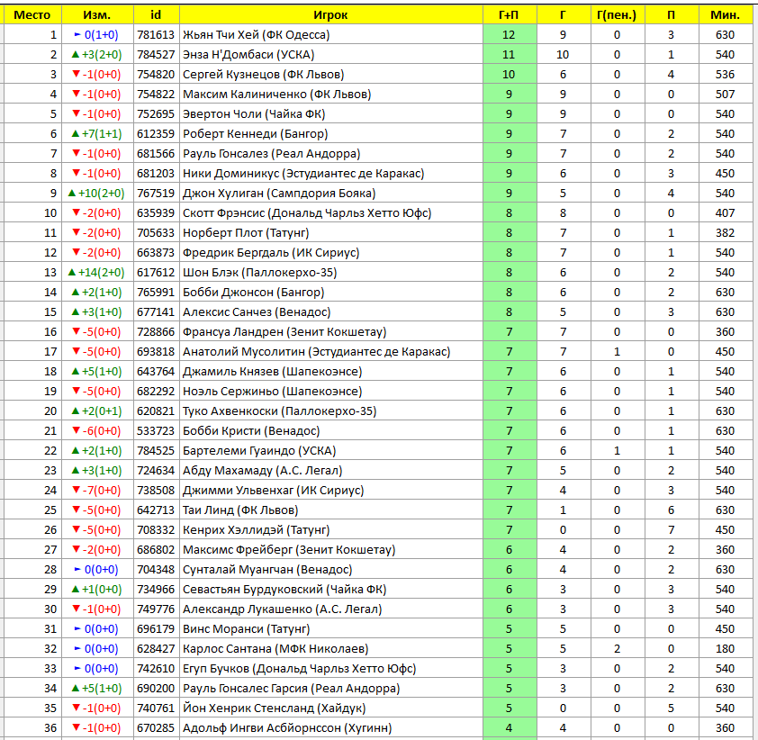Click the 'Игрок' column header

pyautogui.click(x=330, y=15)
